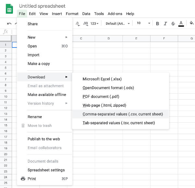The height and width of the screenshot is (188, 195).
Task: Toggle Bold formatting
Action: click(158, 23)
